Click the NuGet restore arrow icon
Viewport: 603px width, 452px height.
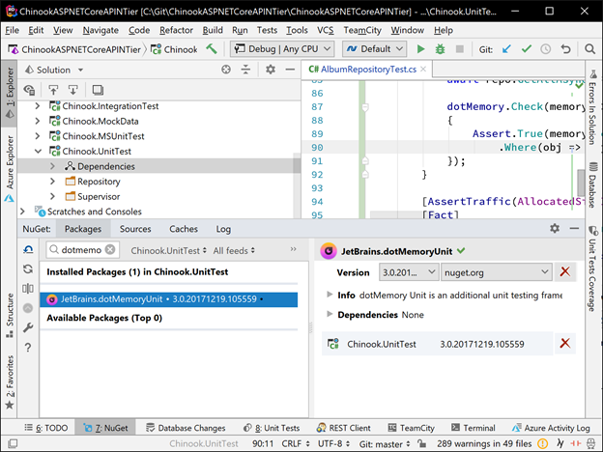click(x=28, y=250)
